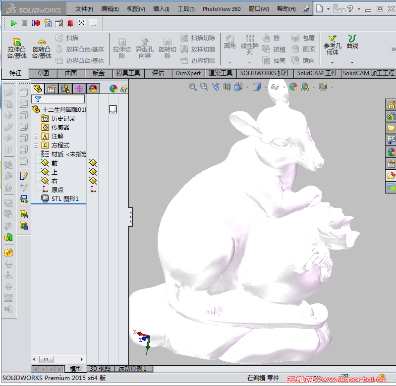Viewport: 396px width, 386px height.
Task: Open the 插入(I) menu
Action: click(161, 9)
